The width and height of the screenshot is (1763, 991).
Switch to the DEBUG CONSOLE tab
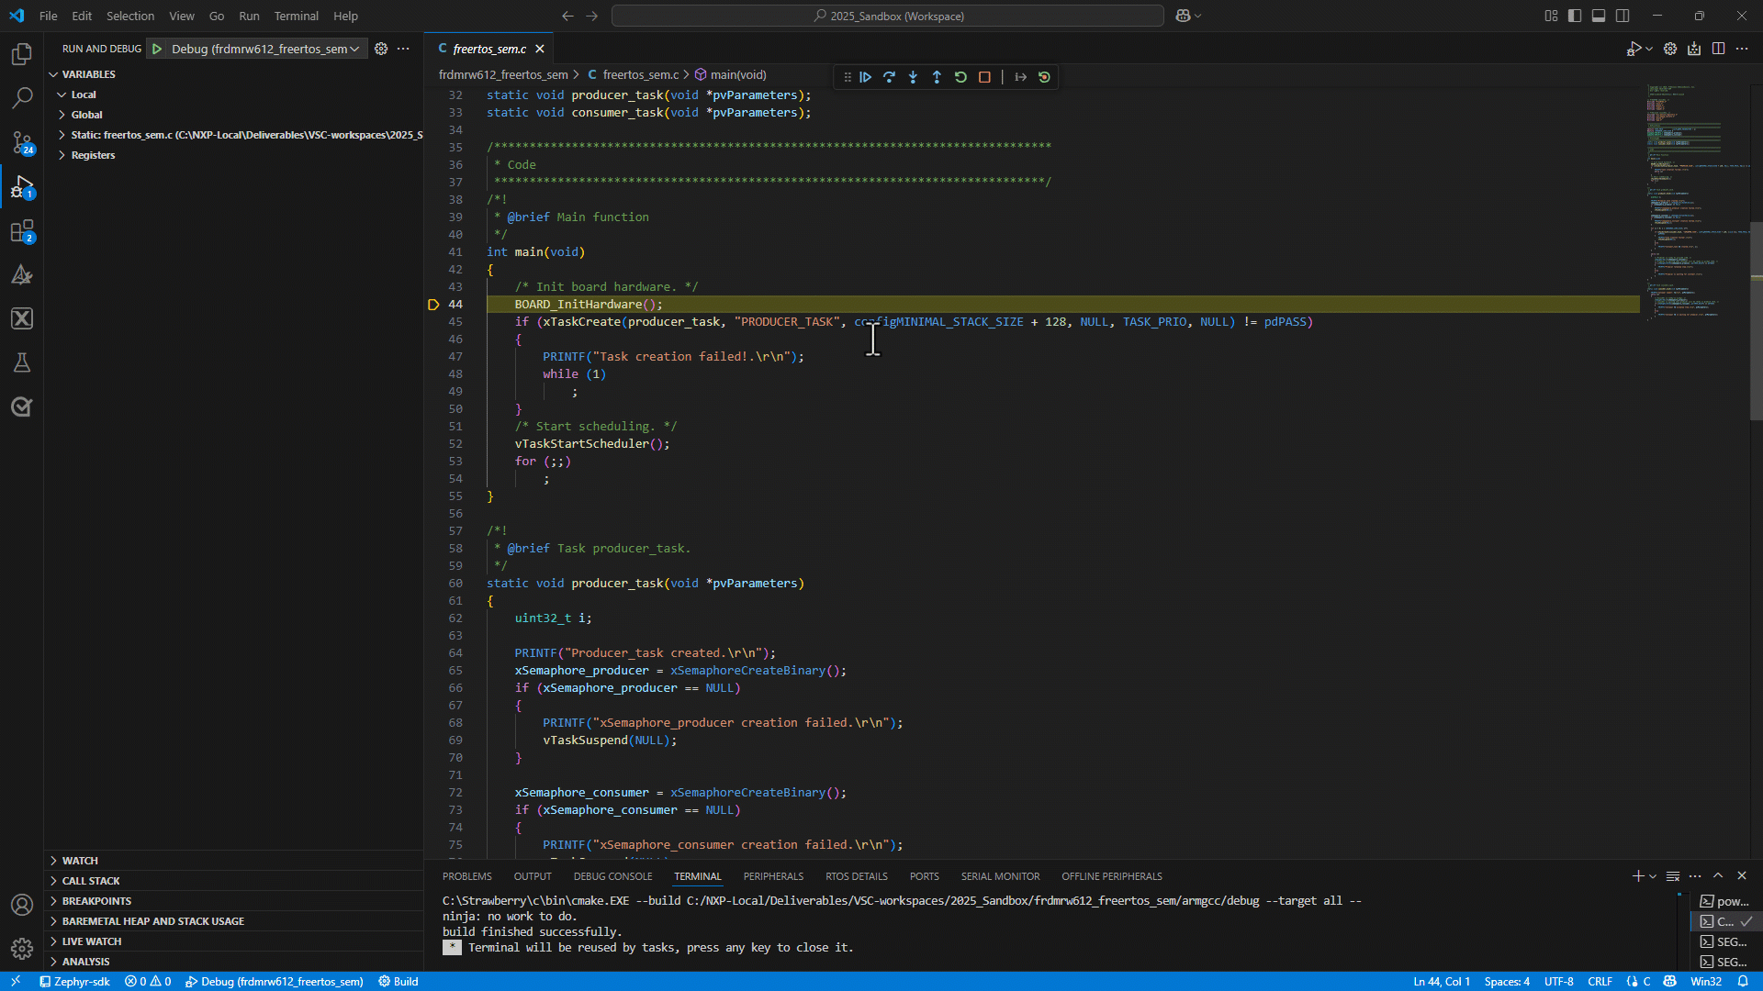coord(612,876)
